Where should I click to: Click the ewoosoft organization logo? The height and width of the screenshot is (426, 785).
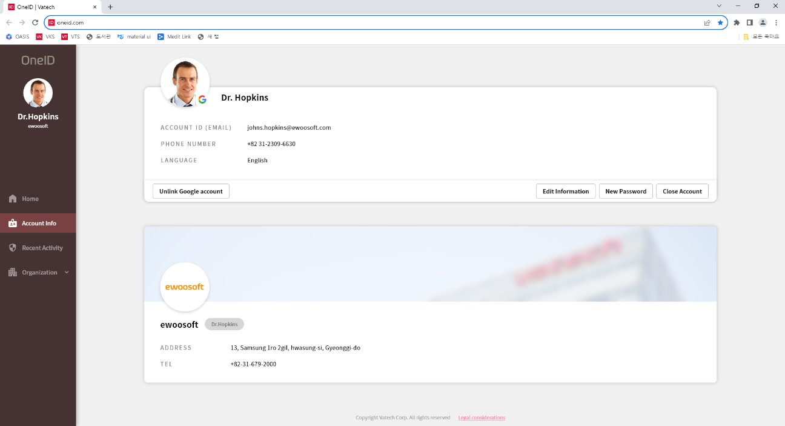[x=185, y=287]
